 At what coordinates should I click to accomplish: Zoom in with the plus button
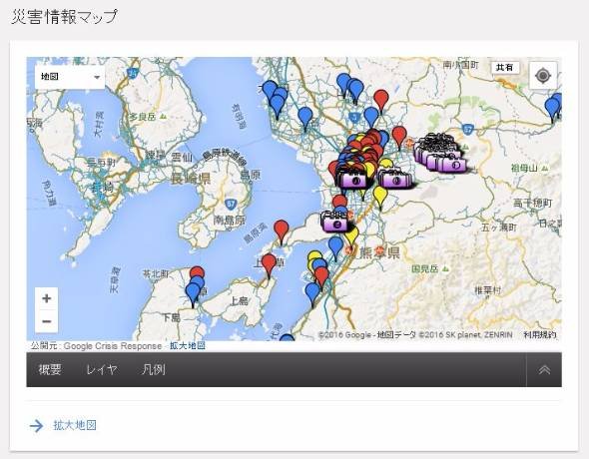coord(47,298)
